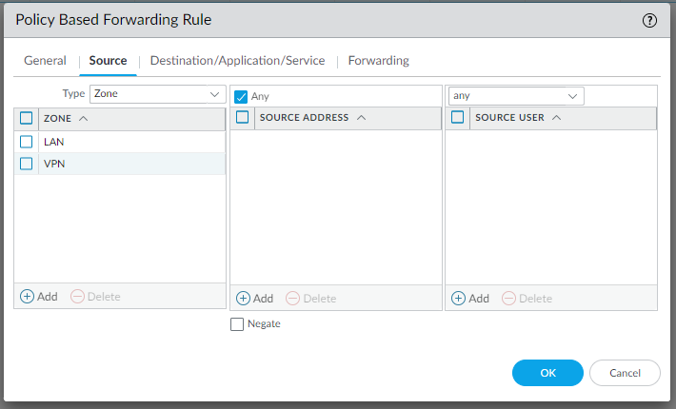Switch to the General tab
Screen dimensions: 676x409
click(x=45, y=61)
